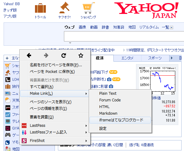
Task: Expand the 一覧 dropdown arrow
Action: pyautogui.click(x=171, y=28)
